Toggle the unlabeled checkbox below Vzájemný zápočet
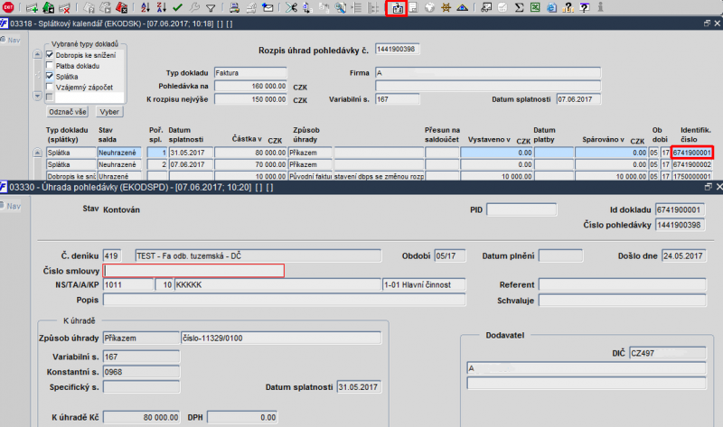723x427 pixels. (x=50, y=97)
